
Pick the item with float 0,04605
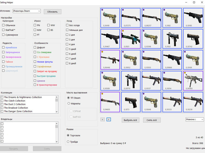coord(110,102)
